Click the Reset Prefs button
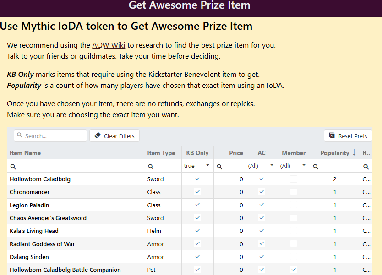The image size is (382, 275). click(x=348, y=135)
